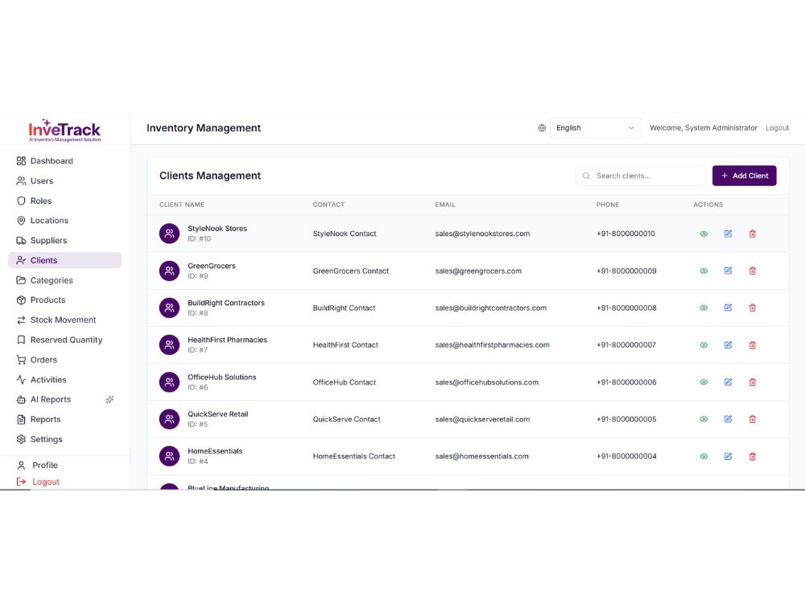Click the HomeEssentials avatar icon
805x604 pixels.
pyautogui.click(x=169, y=456)
